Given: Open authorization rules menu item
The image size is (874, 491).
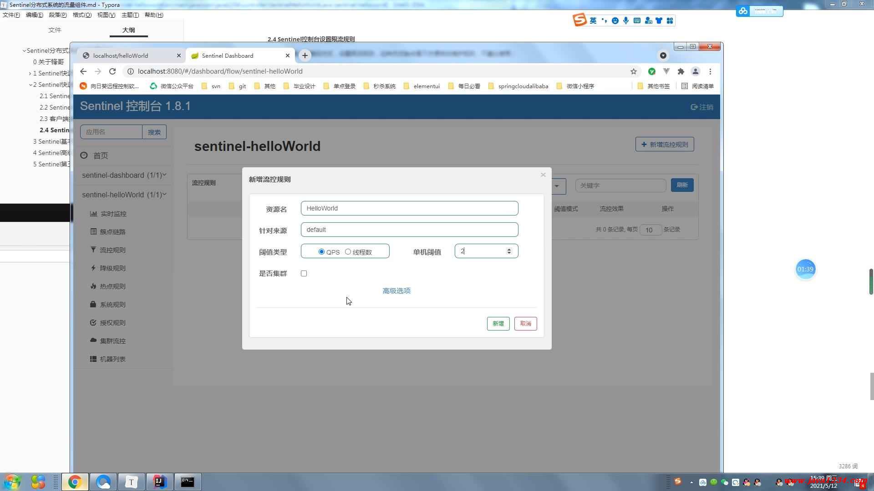Looking at the screenshot, I should pyautogui.click(x=108, y=323).
